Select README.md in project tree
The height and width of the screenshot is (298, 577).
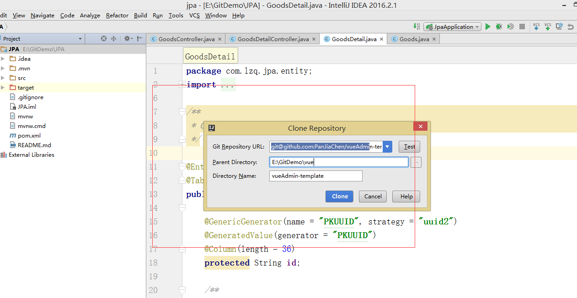(34, 145)
